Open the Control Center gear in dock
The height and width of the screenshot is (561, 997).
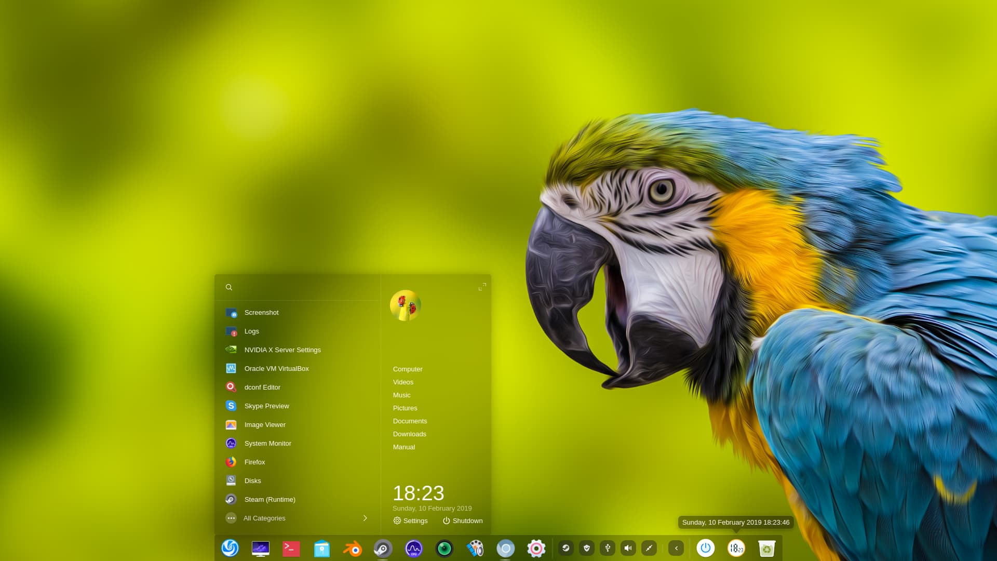[536, 548]
